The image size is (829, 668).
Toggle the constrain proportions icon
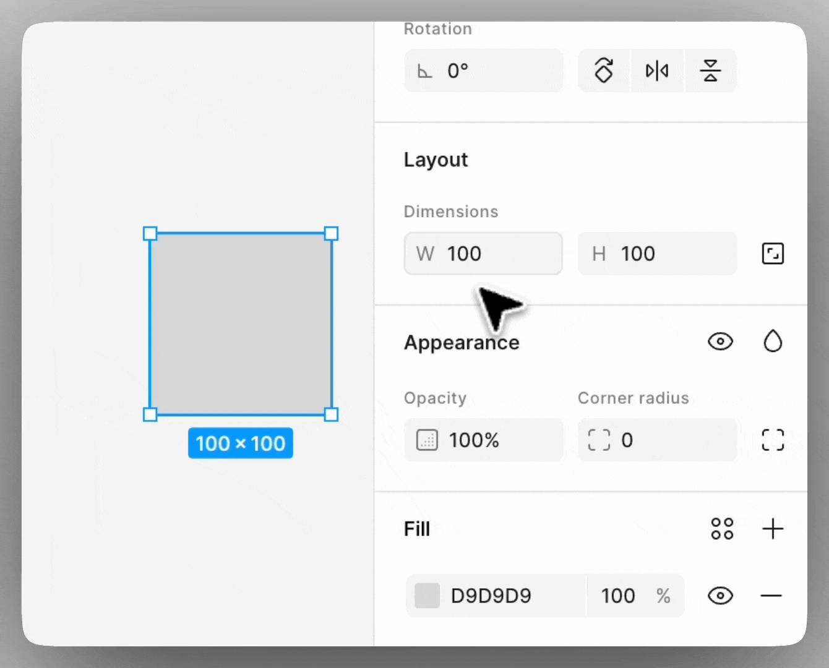pyautogui.click(x=773, y=254)
